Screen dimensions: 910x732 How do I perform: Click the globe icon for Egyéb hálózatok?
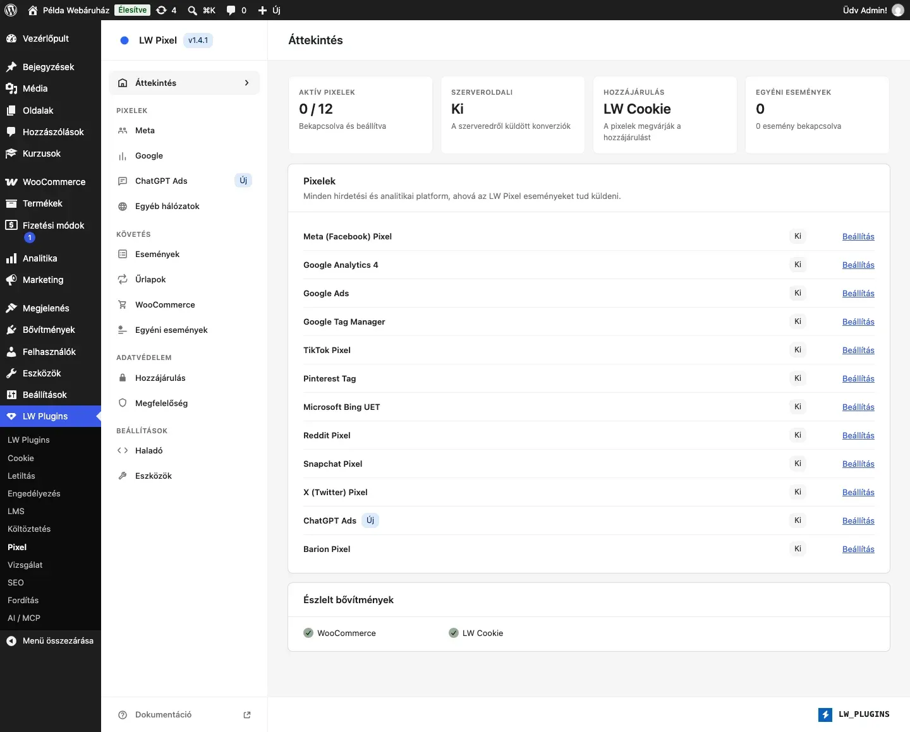(123, 207)
